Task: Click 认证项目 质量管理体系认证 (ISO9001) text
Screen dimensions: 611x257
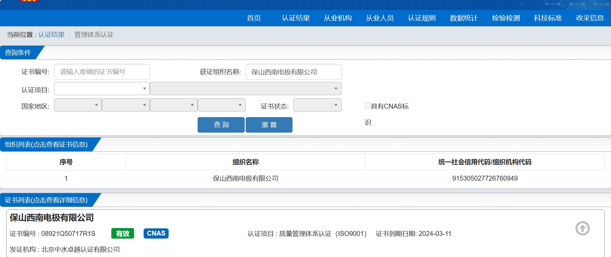Action: coord(307,234)
